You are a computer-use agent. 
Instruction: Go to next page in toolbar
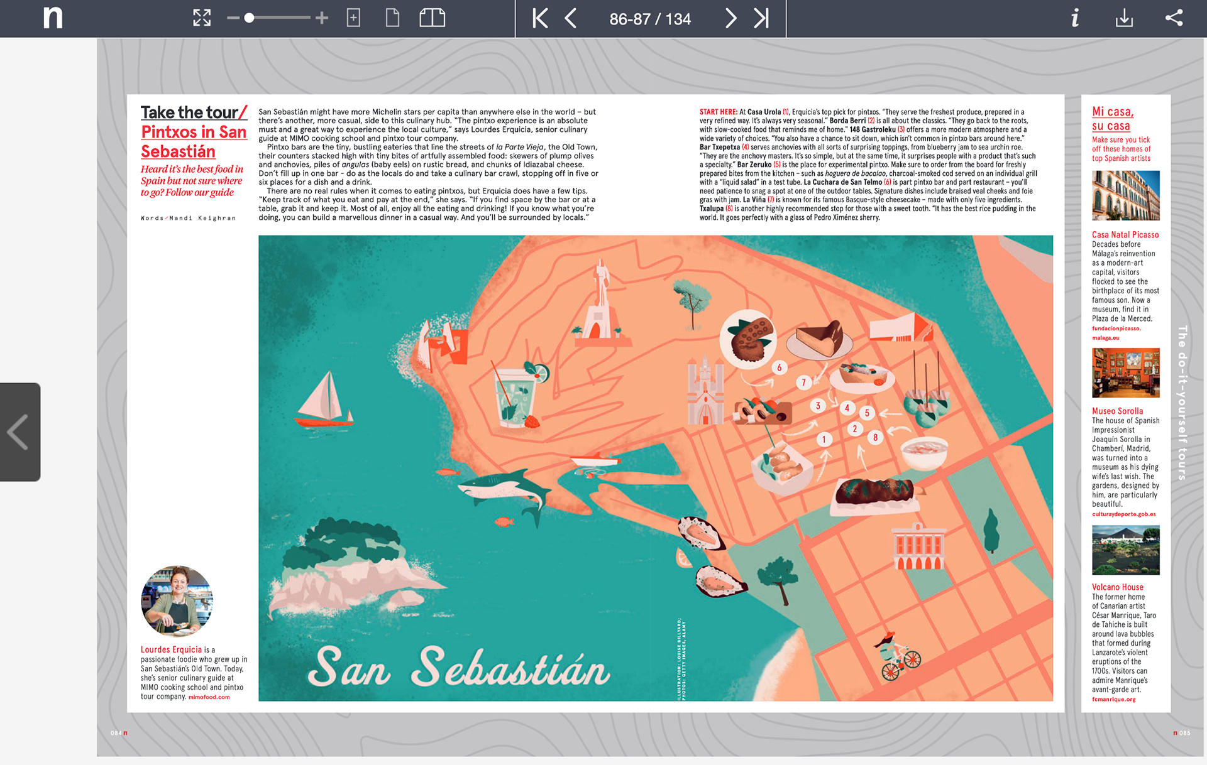pyautogui.click(x=730, y=18)
